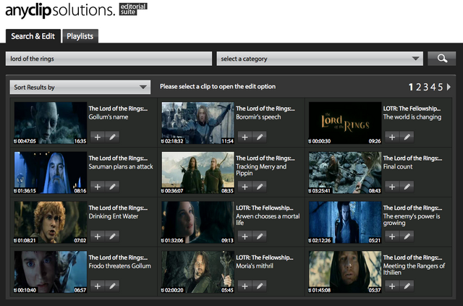
Task: Edit Frodo threatens Gollum clip
Action: [112, 286]
